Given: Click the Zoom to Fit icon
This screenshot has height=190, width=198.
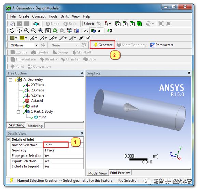Looking at the screenshot, I should (41, 31).
